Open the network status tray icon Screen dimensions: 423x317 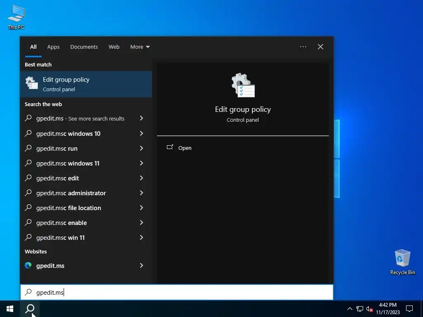click(360, 309)
